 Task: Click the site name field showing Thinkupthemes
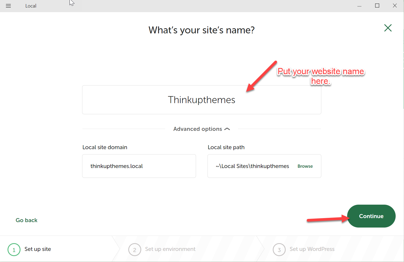[202, 100]
